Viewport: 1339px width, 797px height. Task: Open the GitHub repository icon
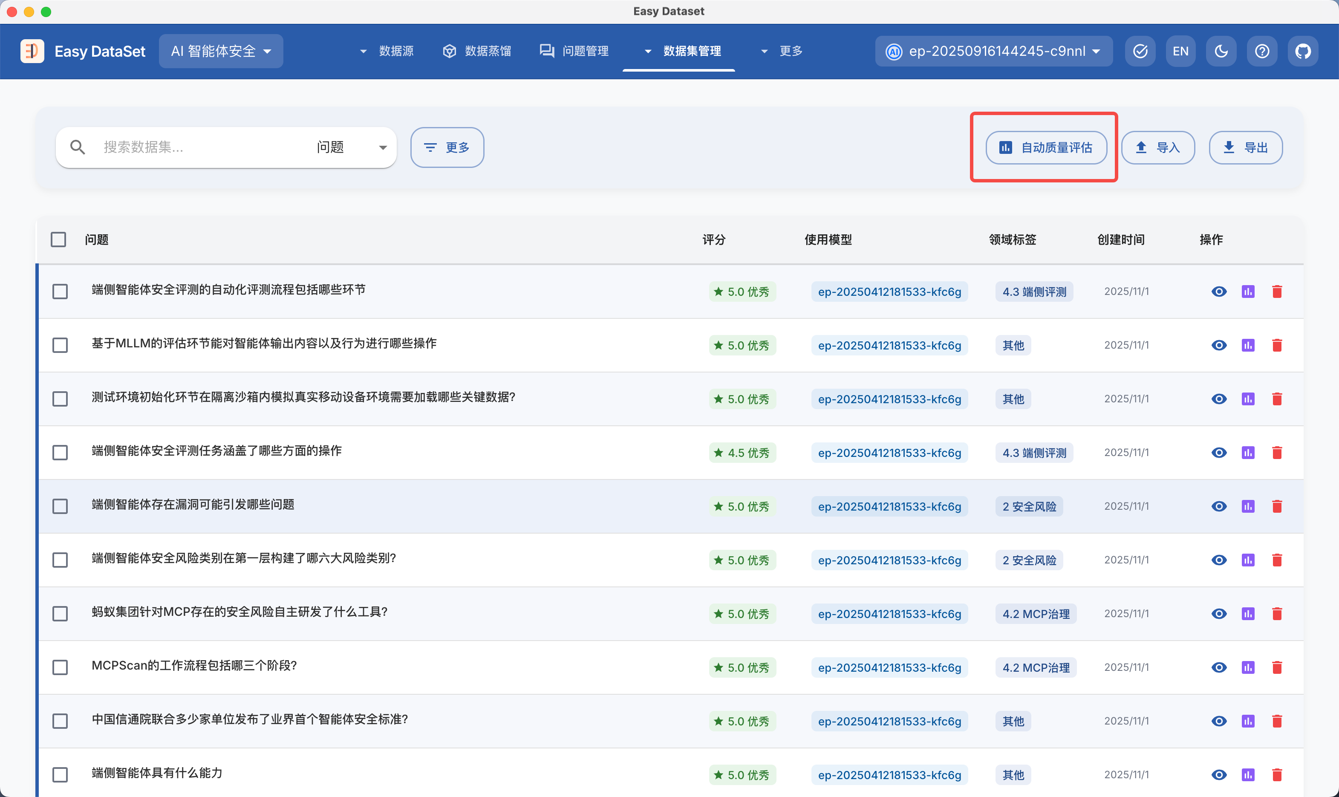[x=1302, y=51]
